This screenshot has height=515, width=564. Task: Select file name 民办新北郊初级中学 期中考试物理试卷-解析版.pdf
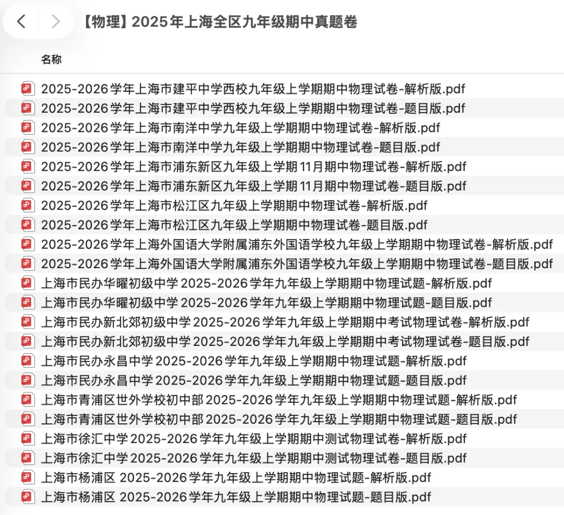tap(285, 322)
